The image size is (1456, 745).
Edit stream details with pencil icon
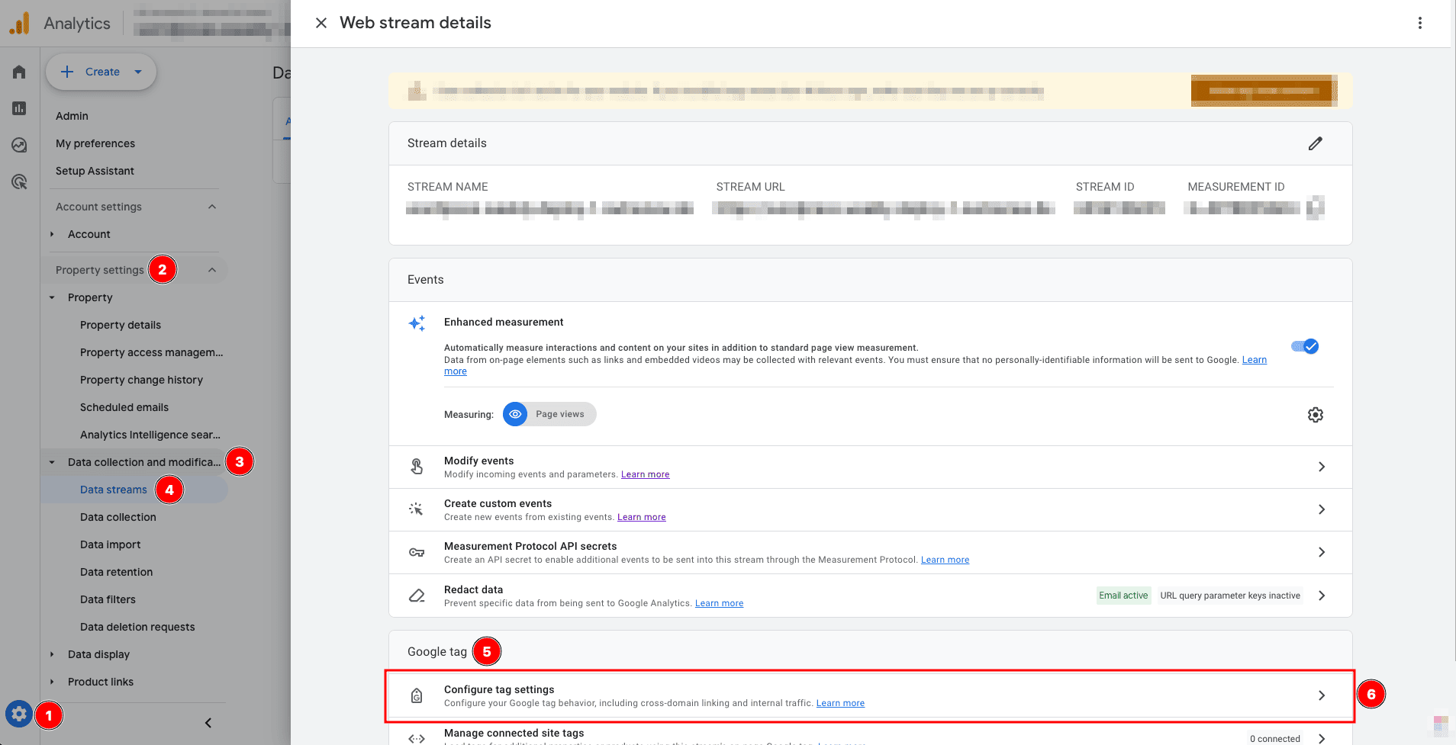[x=1315, y=143]
